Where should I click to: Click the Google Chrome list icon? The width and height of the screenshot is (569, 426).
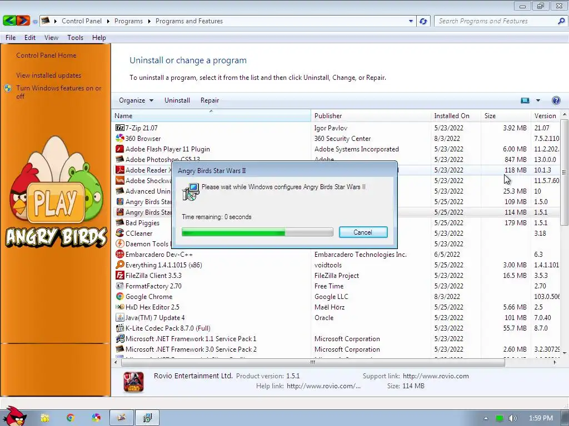[x=120, y=296]
